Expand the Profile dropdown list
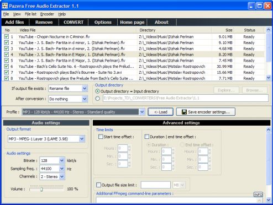The image size is (273, 205). [x=142, y=112]
